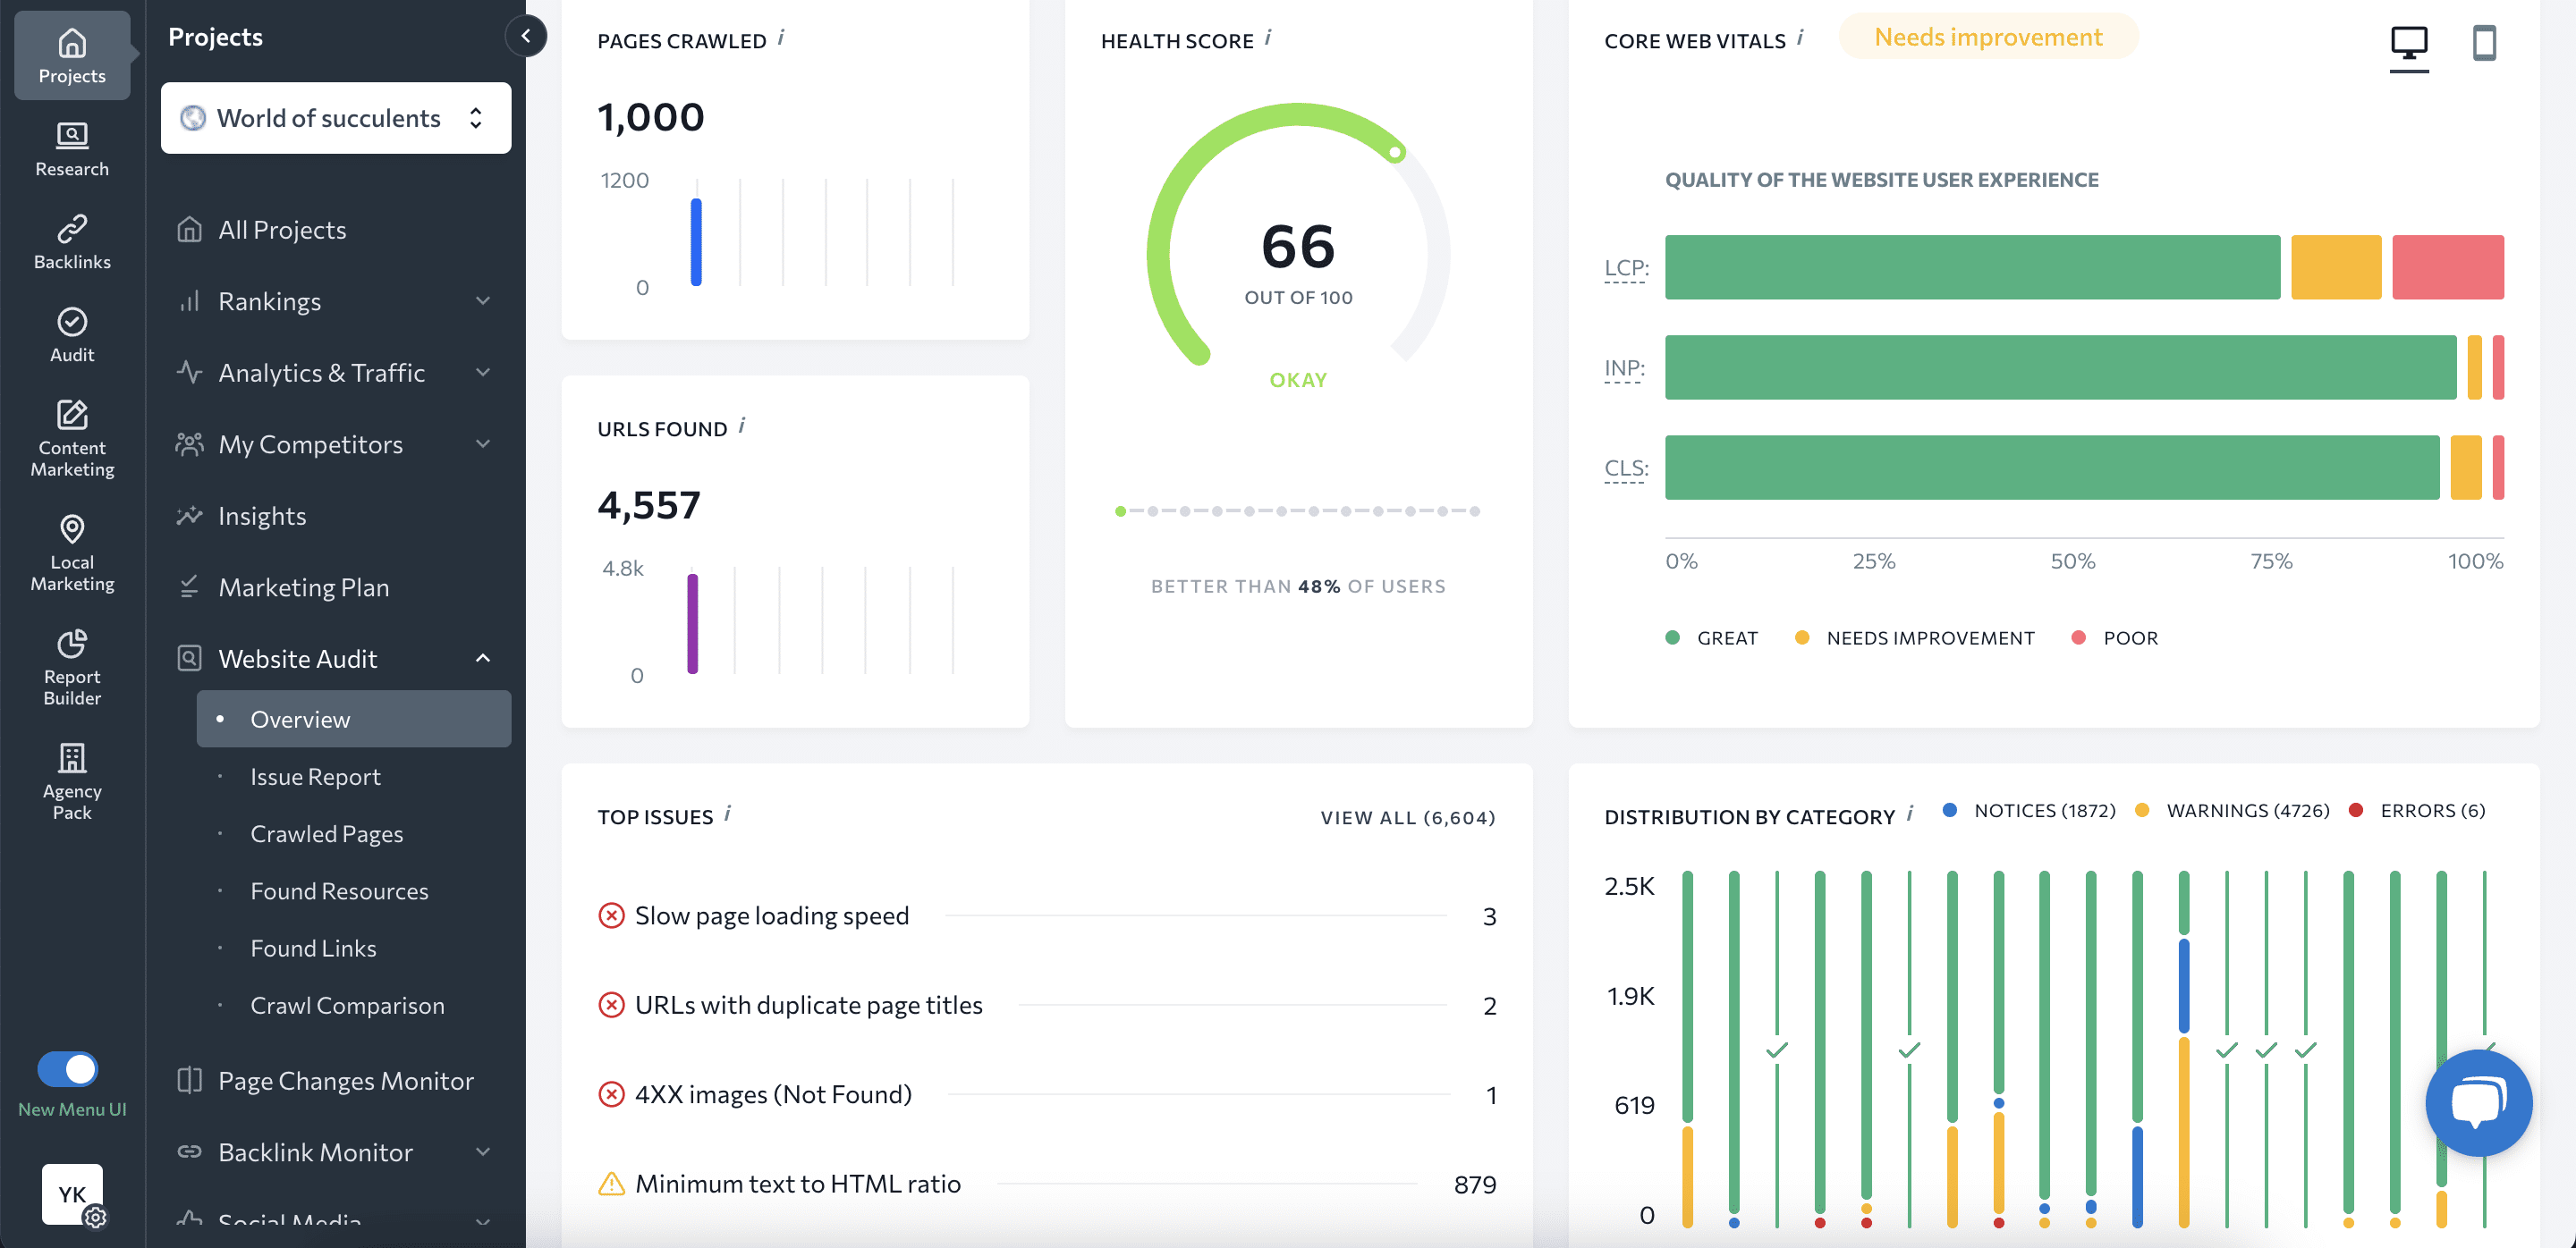Toggle the New Menu UI switch
The image size is (2576, 1248).
pyautogui.click(x=68, y=1069)
